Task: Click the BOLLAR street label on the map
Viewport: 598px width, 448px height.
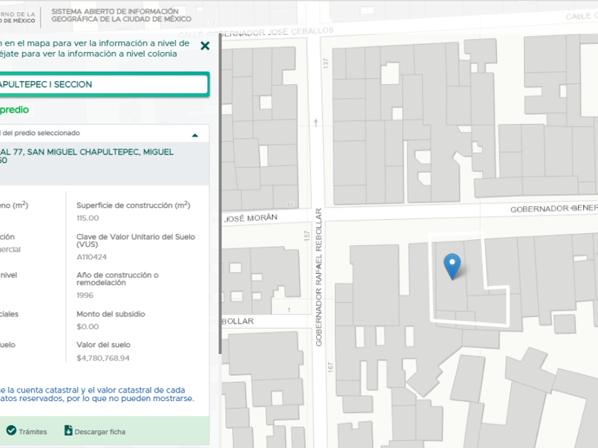Action: pyautogui.click(x=237, y=321)
